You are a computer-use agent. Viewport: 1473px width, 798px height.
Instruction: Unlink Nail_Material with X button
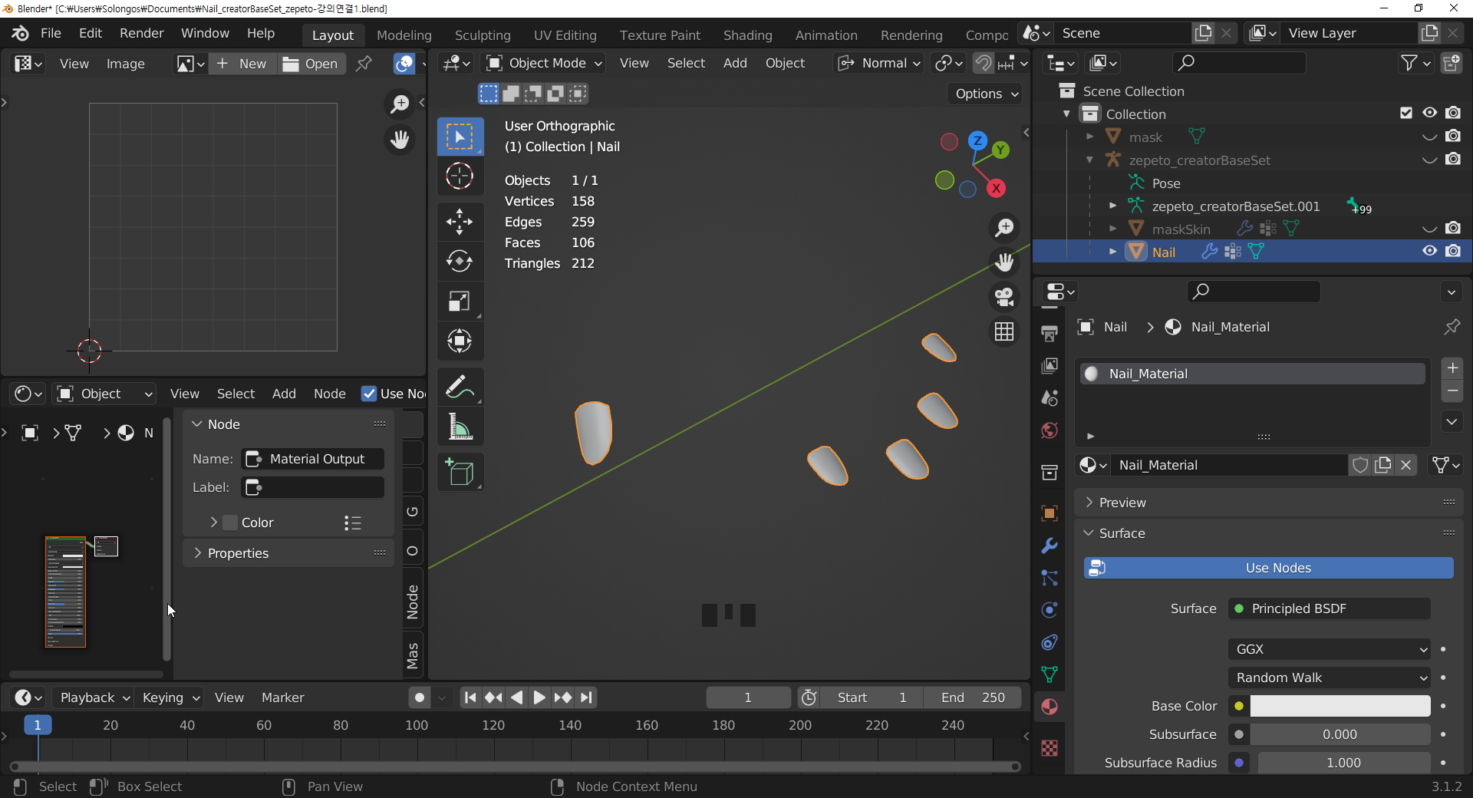[1406, 465]
